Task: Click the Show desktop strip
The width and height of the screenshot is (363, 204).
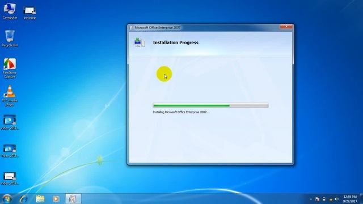Action: pos(361,199)
